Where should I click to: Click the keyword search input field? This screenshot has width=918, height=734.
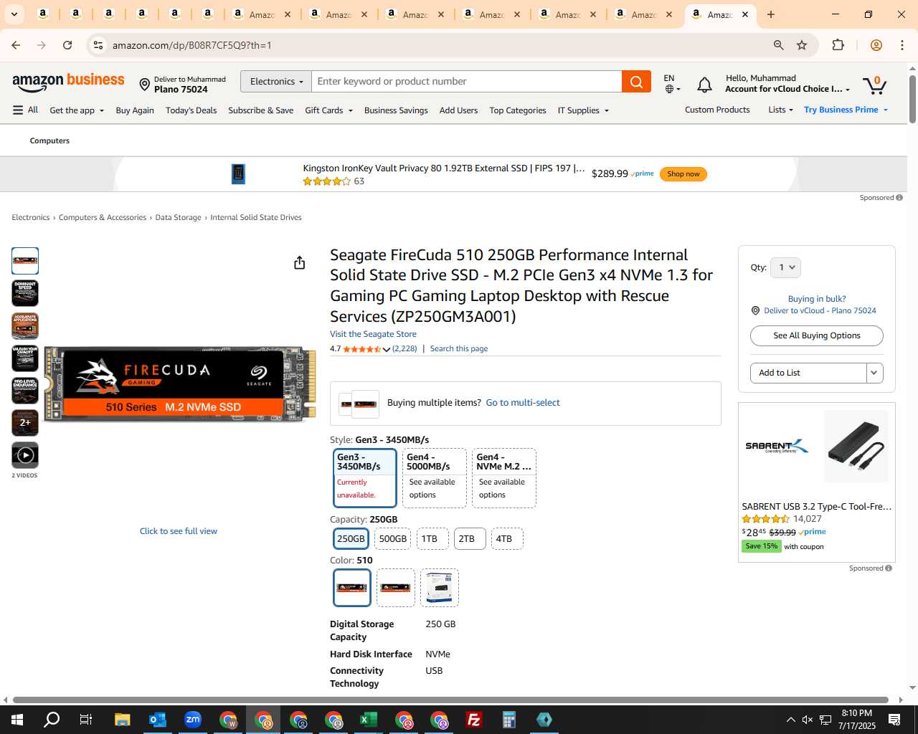point(466,82)
